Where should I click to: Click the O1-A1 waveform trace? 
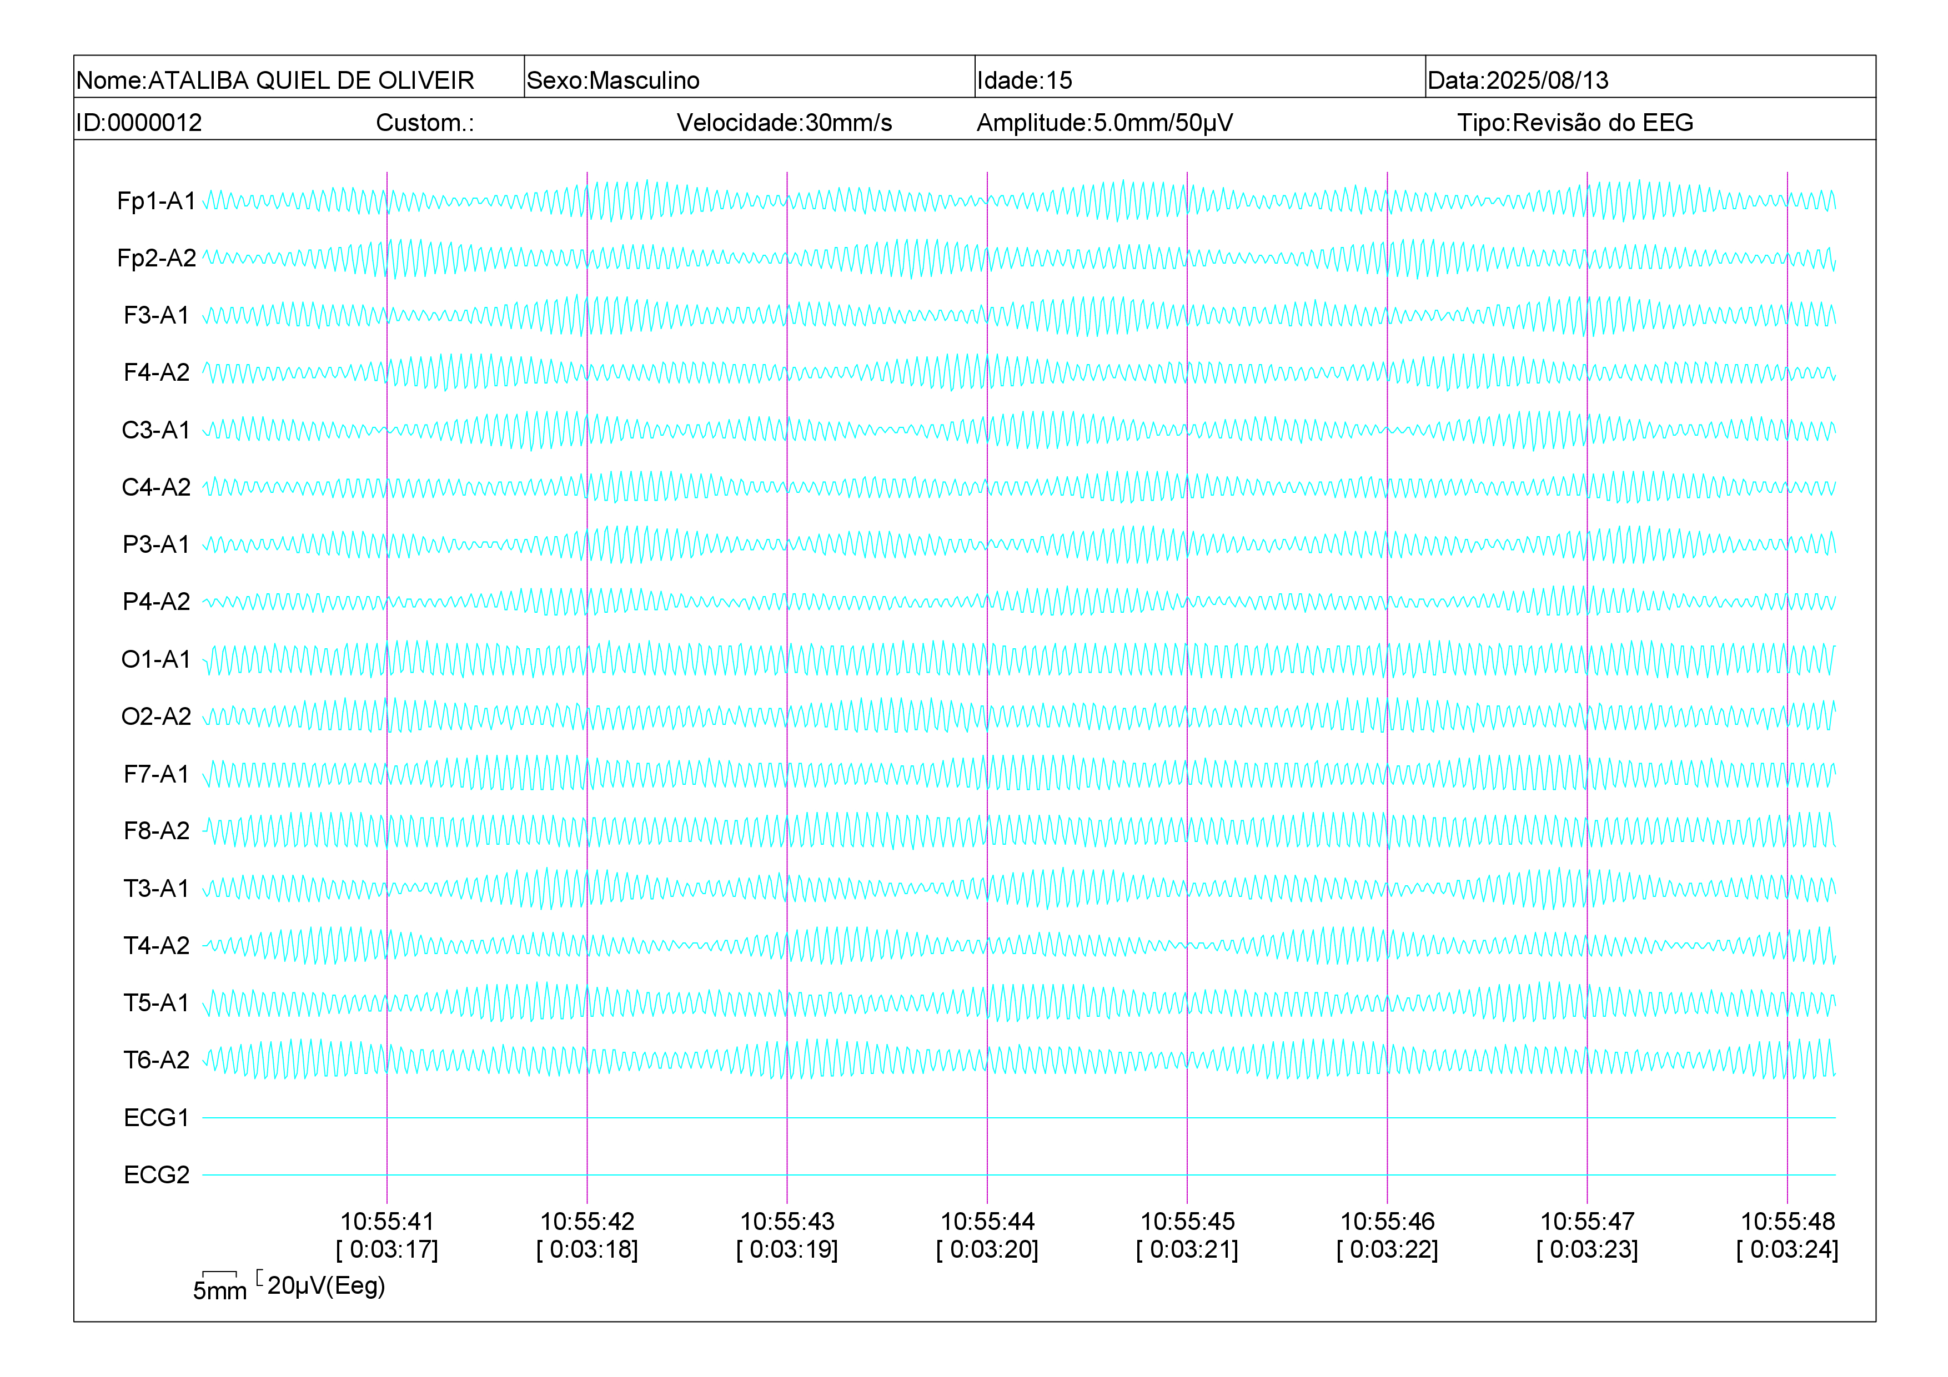click(1019, 659)
